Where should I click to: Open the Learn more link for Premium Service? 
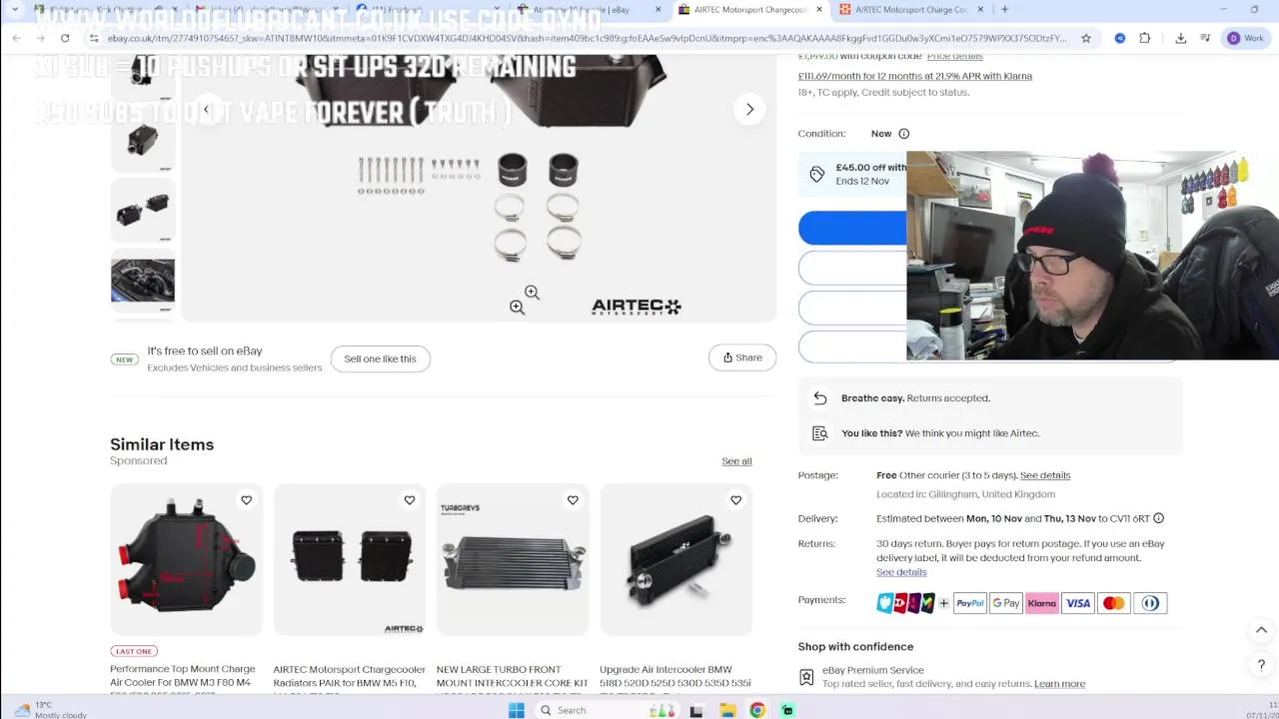pyautogui.click(x=1059, y=684)
